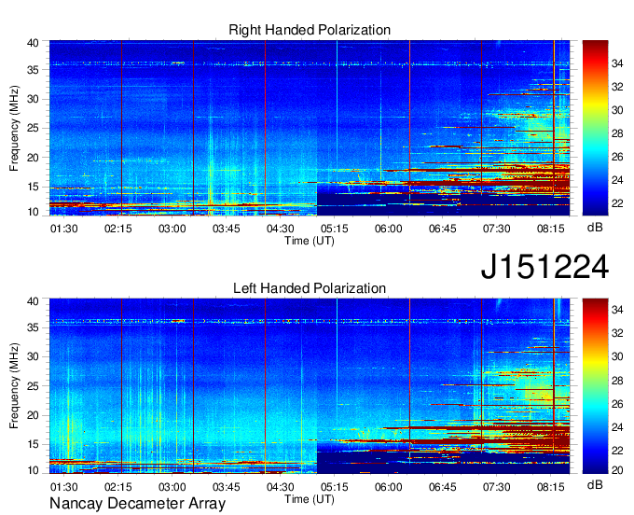
Task: Click the 06:45 time tick on the left-handed plot
Action: click(x=443, y=487)
